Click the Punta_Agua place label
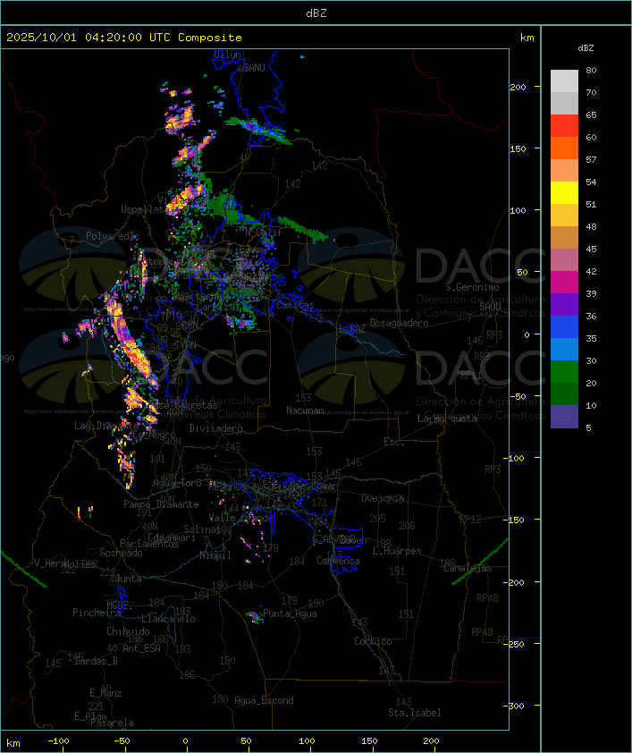This screenshot has height=753, width=632. click(x=290, y=613)
